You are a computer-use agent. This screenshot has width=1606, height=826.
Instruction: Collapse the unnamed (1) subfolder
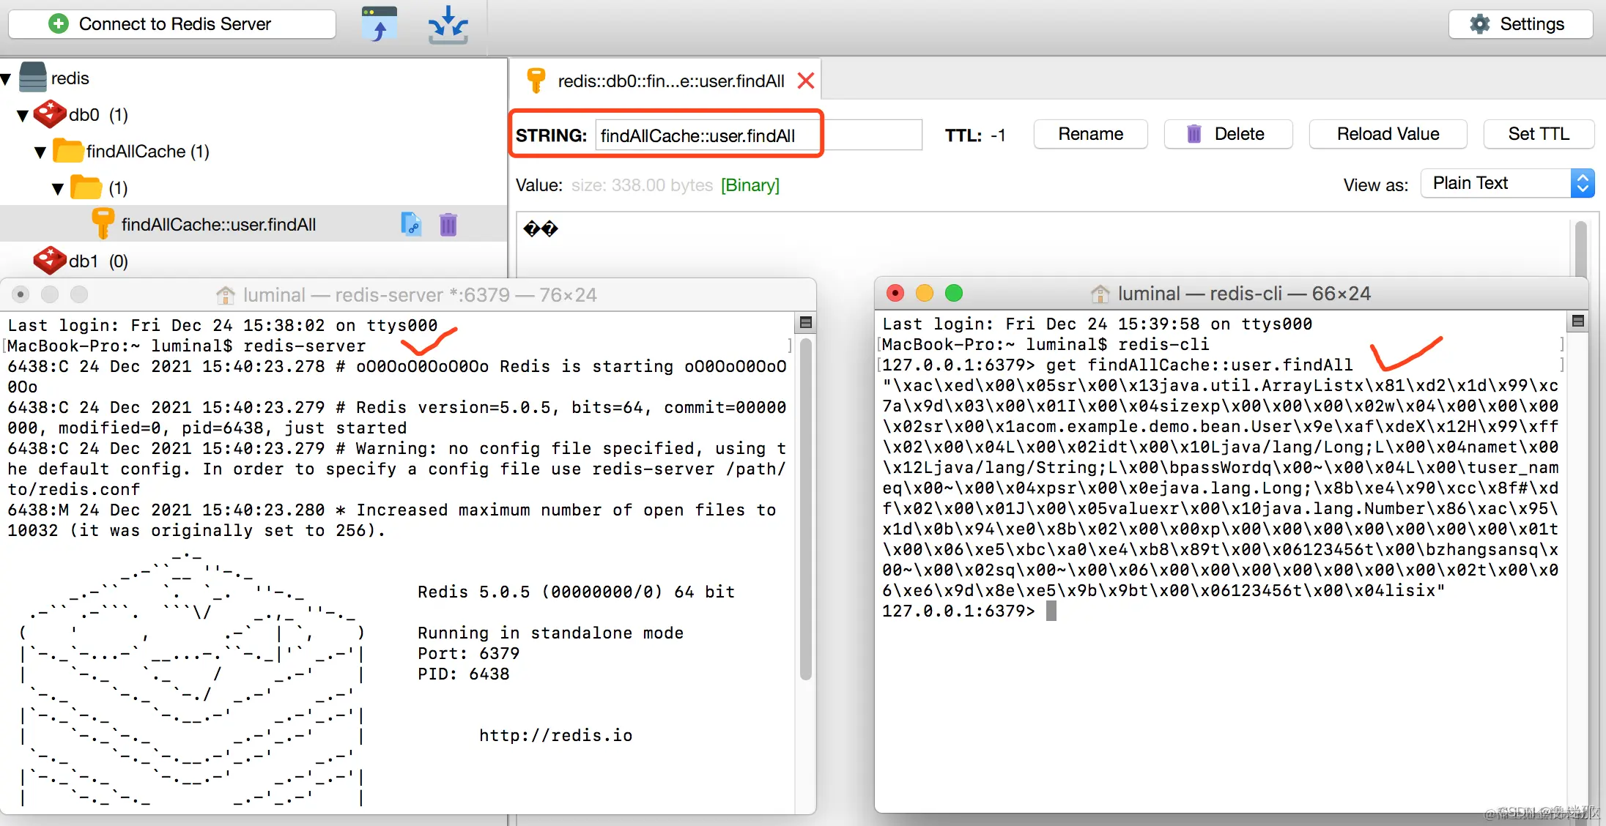pos(58,189)
